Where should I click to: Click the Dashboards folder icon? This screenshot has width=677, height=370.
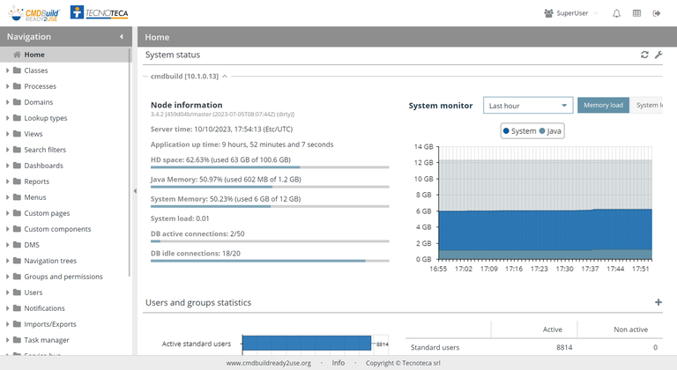coord(17,166)
